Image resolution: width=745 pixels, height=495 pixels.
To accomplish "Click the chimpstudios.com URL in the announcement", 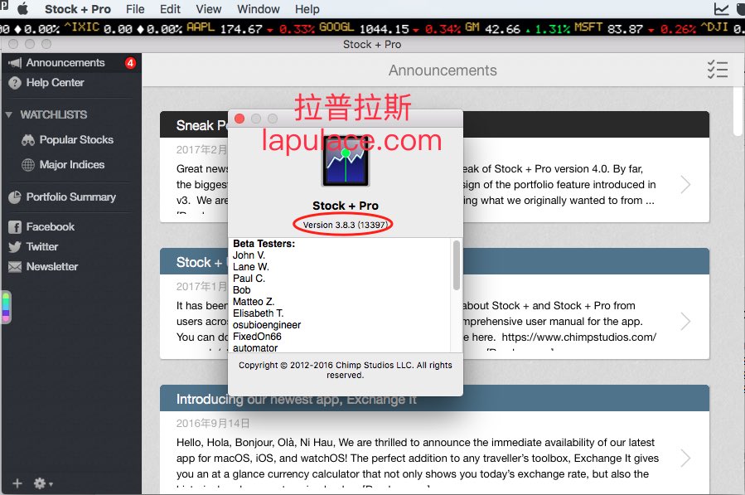I will pos(578,337).
